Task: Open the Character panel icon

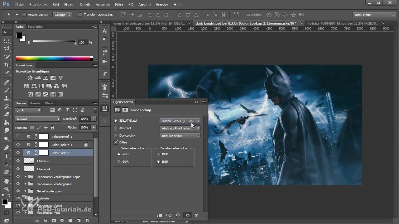Action: tap(105, 31)
